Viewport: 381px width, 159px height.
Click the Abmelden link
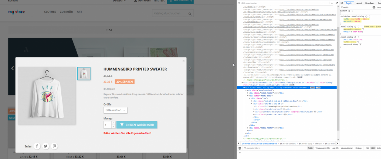pyautogui.click(x=142, y=1)
